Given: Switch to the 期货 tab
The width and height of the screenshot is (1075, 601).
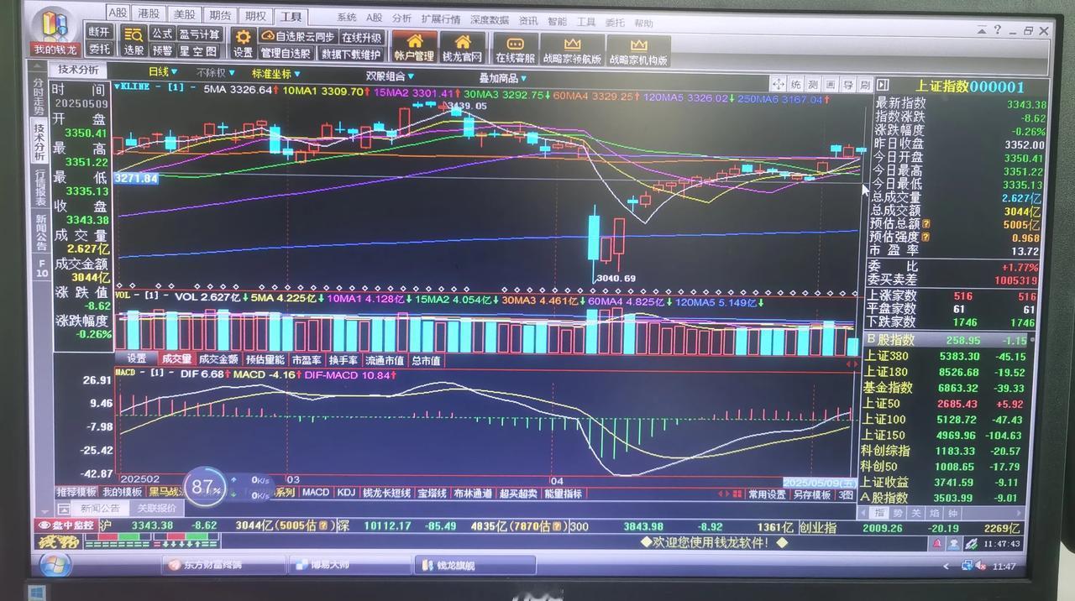Looking at the screenshot, I should click(x=219, y=15).
